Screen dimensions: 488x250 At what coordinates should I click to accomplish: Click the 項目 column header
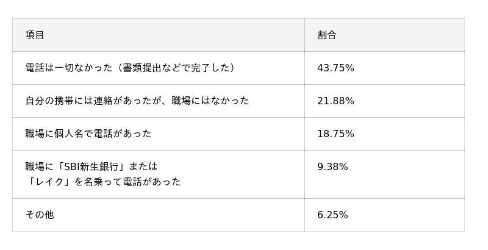pyautogui.click(x=35, y=35)
